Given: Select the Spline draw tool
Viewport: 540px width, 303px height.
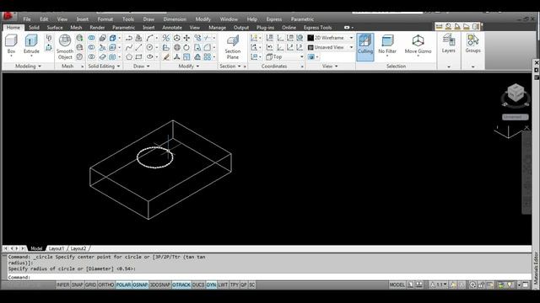Looking at the screenshot, I should click(129, 47).
